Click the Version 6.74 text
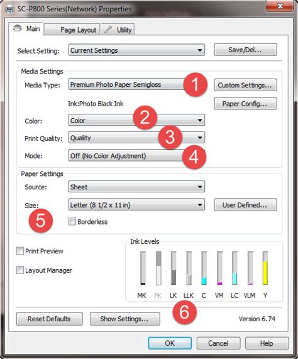 (x=257, y=319)
